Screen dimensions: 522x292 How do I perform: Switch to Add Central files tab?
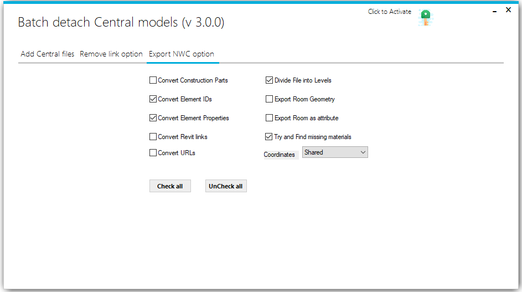tap(48, 54)
